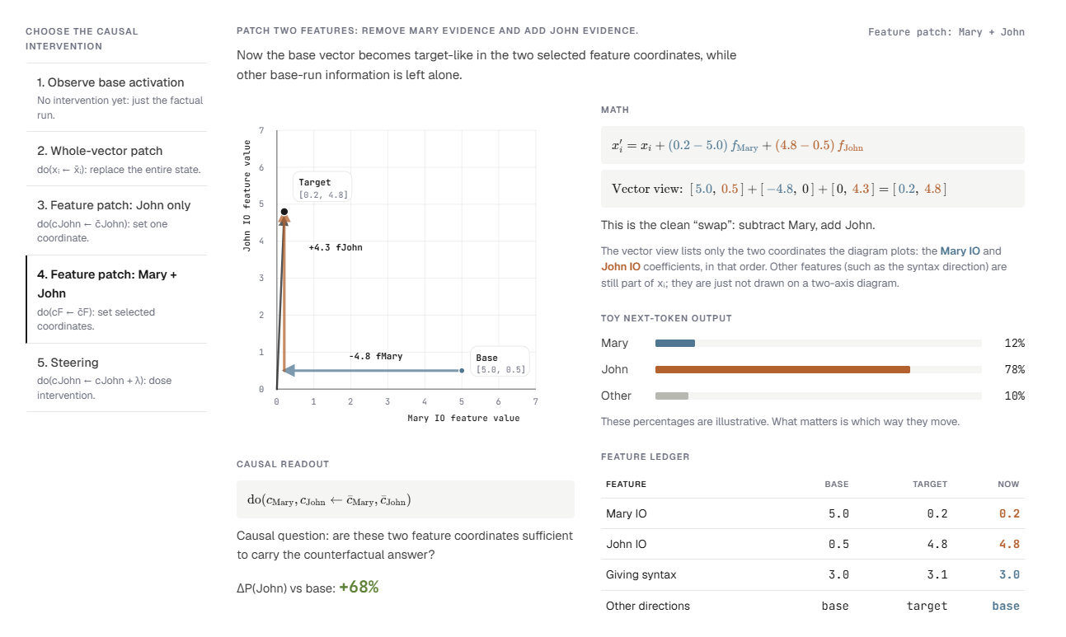Click the Target value 3.1 in the Giving syntax row

(937, 574)
